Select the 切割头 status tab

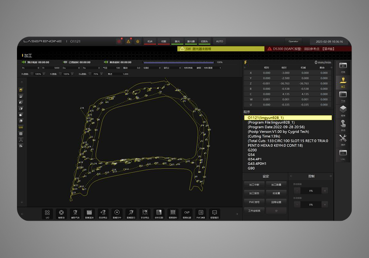[x=204, y=41]
